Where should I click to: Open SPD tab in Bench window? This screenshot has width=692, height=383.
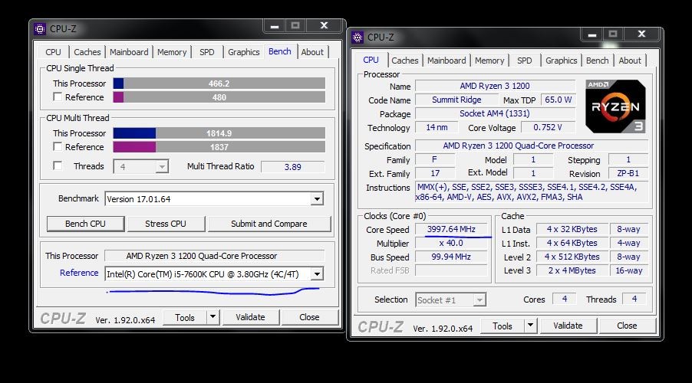pos(206,52)
